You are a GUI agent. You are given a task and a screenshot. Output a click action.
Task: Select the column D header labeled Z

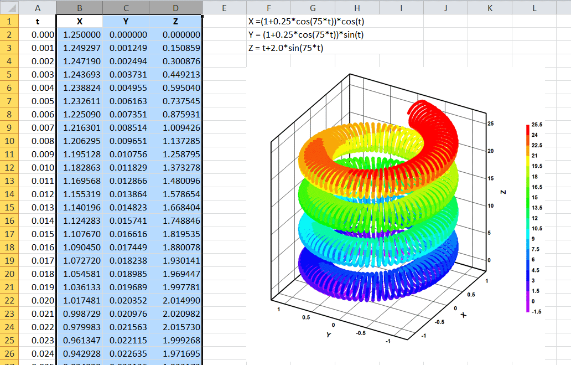pos(175,8)
